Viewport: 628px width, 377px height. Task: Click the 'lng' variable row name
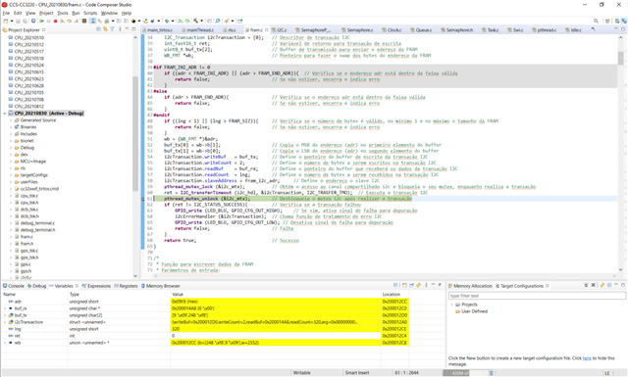point(18,329)
